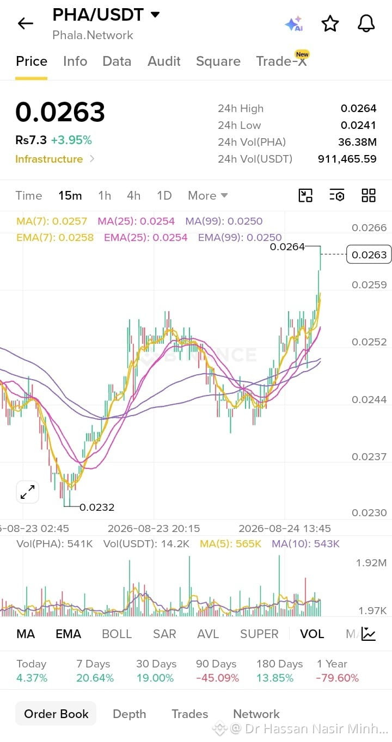This screenshot has width=392, height=742.
Task: Toggle the SAR indicator
Action: click(164, 634)
